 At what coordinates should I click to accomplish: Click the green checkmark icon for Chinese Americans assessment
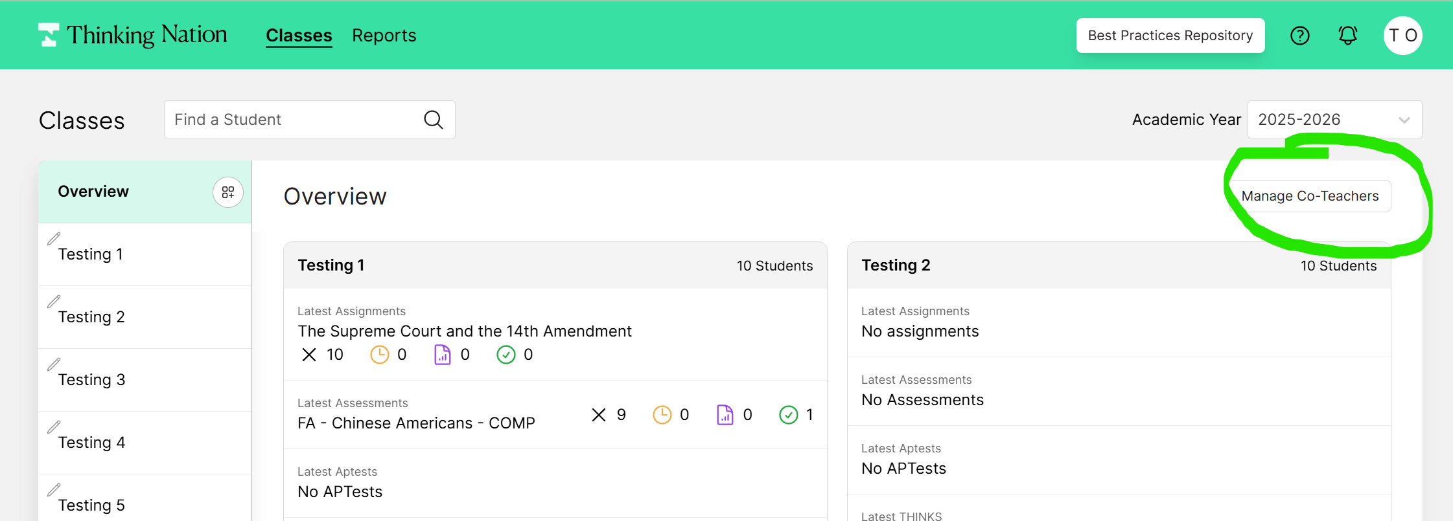tap(789, 415)
